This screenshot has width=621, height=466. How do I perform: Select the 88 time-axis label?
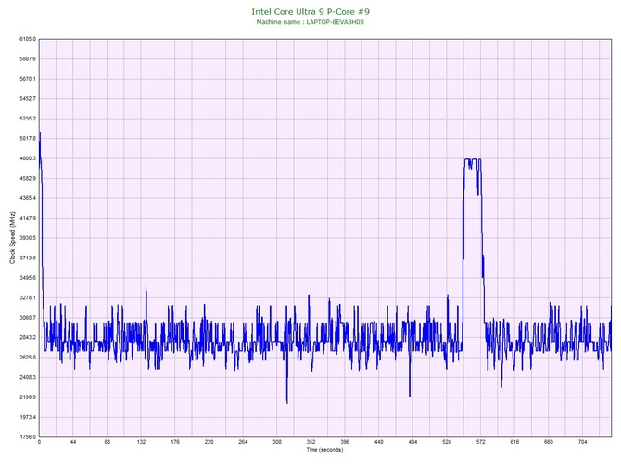coord(108,442)
